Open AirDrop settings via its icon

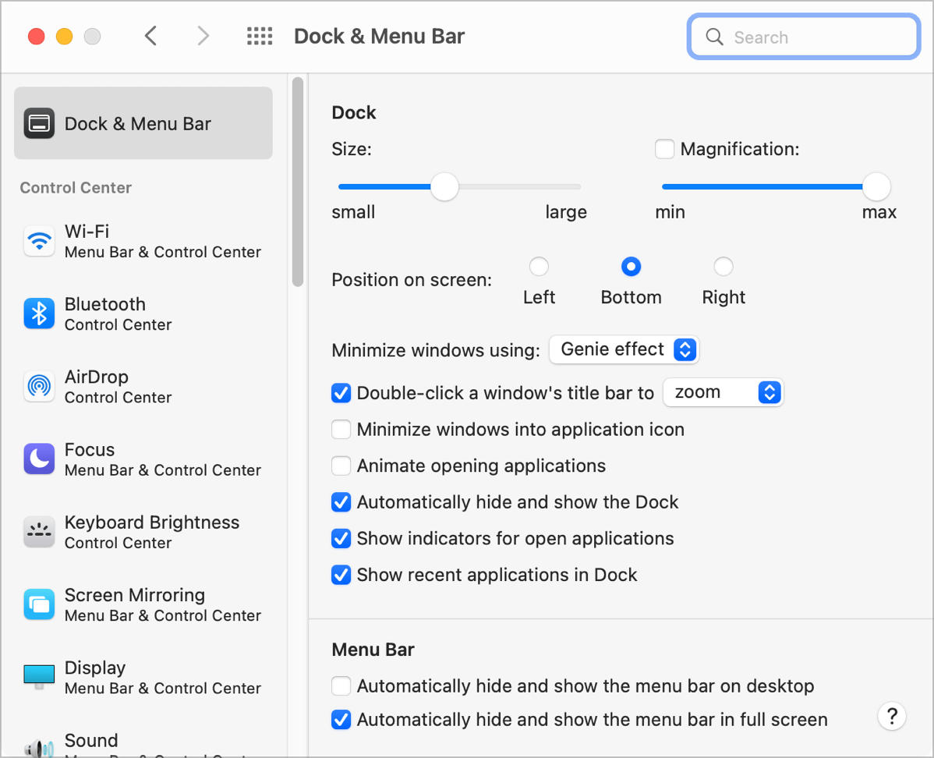pos(39,387)
